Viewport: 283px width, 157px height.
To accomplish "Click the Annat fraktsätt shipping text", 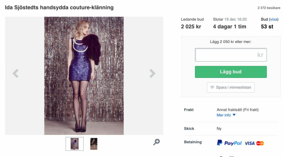I will [x=237, y=110].
